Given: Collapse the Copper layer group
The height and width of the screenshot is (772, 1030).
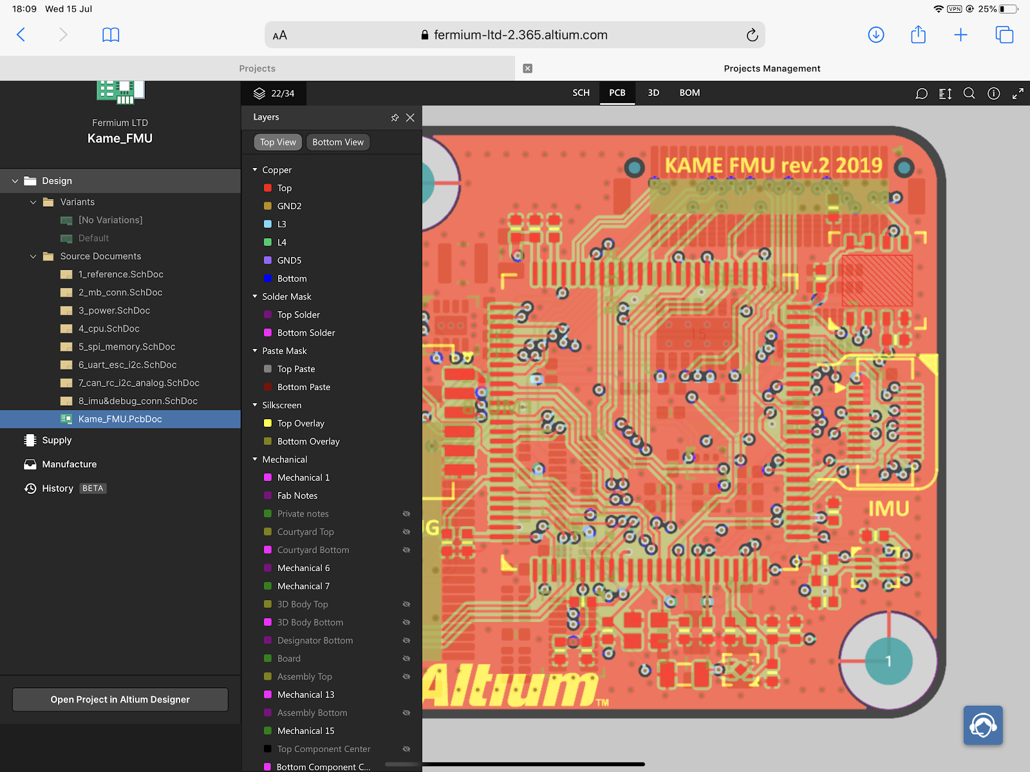Looking at the screenshot, I should [x=254, y=169].
